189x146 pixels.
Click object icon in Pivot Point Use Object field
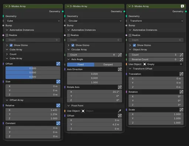point(83,111)
